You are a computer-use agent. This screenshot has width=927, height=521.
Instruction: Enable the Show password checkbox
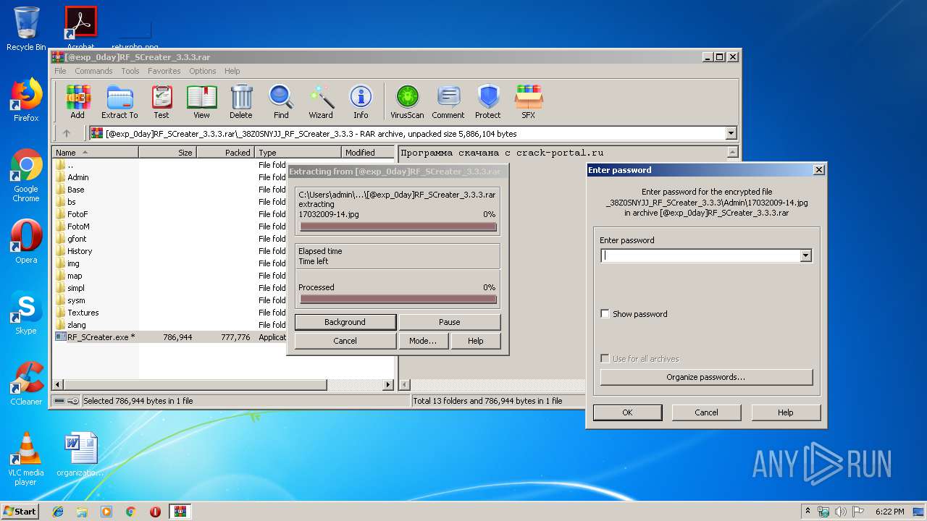click(605, 314)
